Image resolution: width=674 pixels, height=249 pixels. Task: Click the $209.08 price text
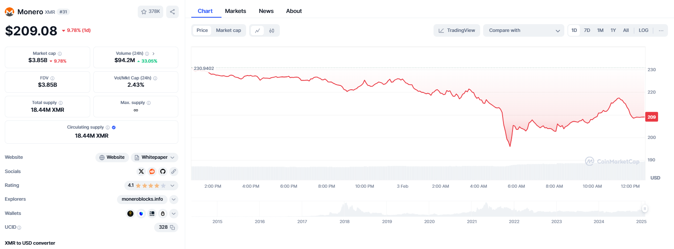31,31
